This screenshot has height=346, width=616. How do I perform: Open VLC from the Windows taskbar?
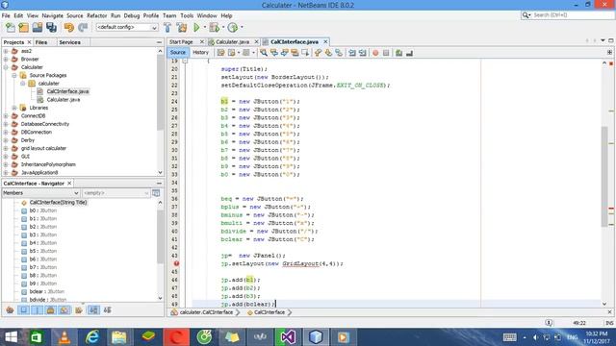tap(64, 337)
